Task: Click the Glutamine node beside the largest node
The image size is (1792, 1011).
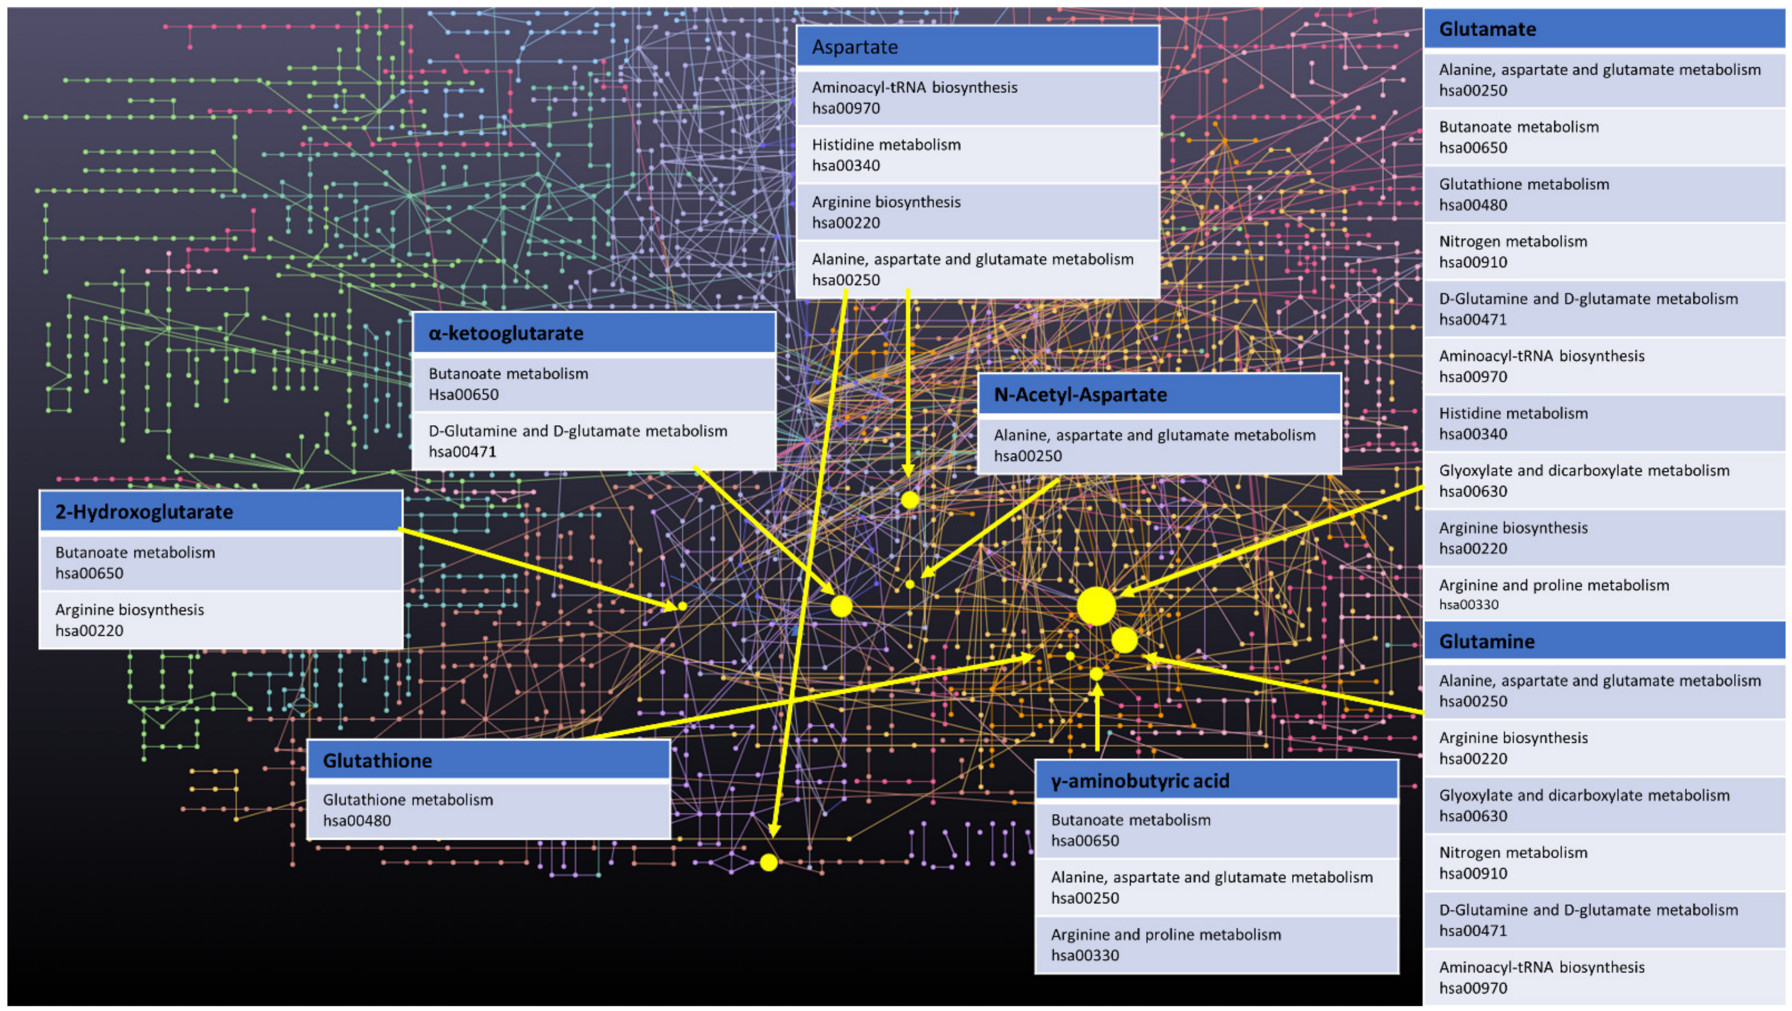Action: (x=1124, y=640)
